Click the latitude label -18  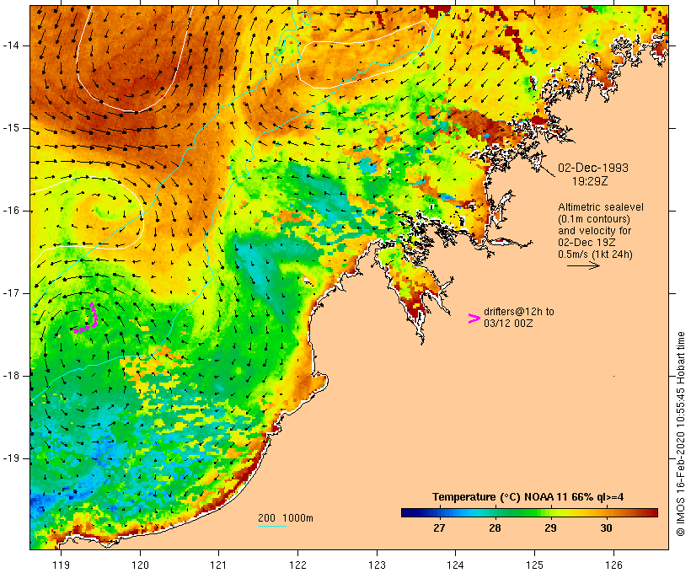pos(11,376)
